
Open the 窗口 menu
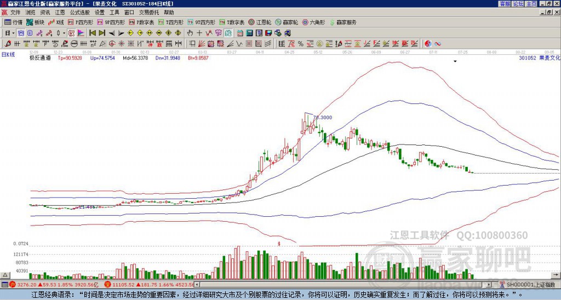tap(129, 13)
